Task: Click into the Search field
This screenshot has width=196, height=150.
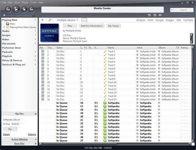Action: click(184, 10)
